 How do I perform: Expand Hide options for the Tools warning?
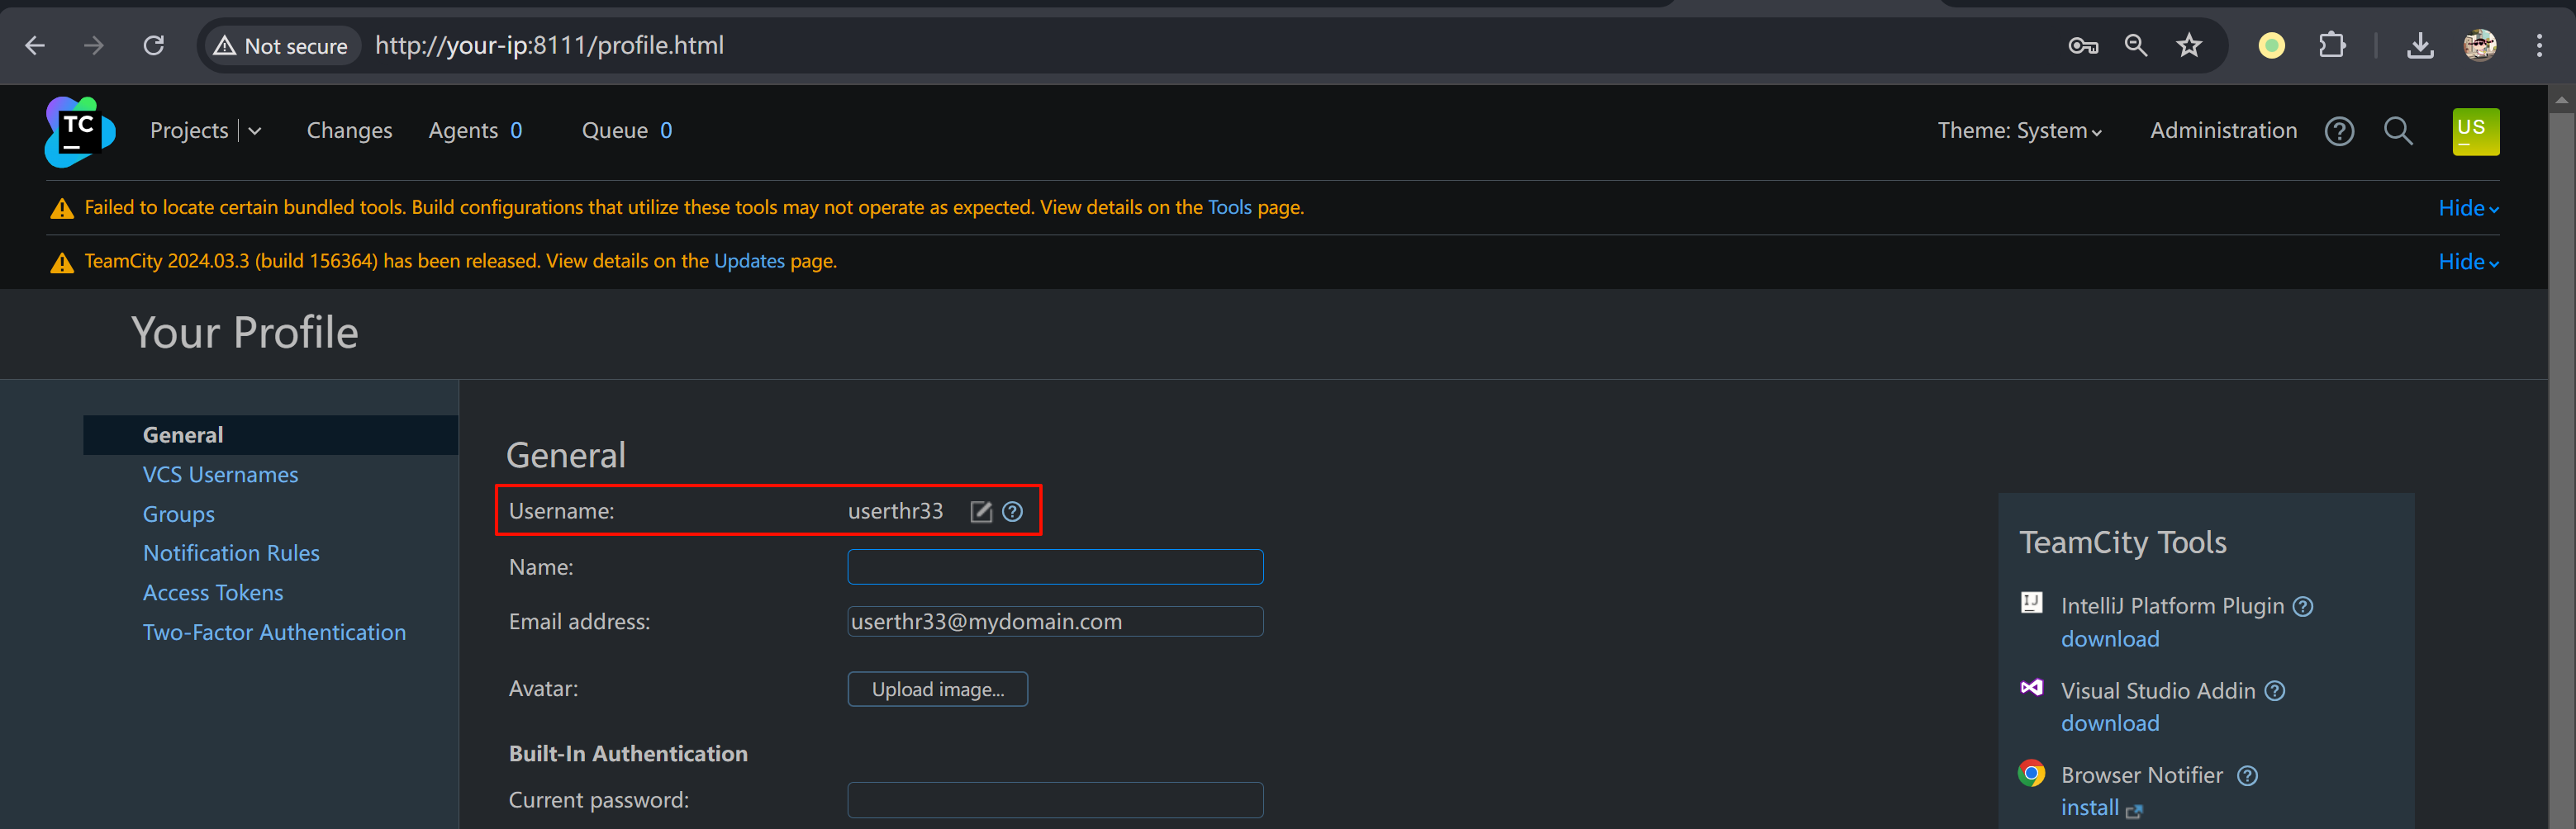[x=2467, y=208]
